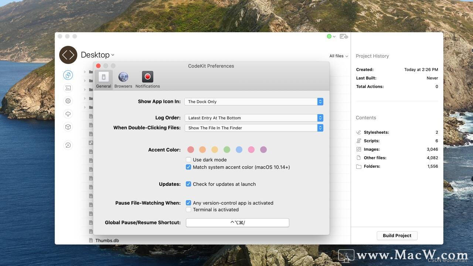Uncheck Match system accent color
473x266 pixels.
pos(188,167)
